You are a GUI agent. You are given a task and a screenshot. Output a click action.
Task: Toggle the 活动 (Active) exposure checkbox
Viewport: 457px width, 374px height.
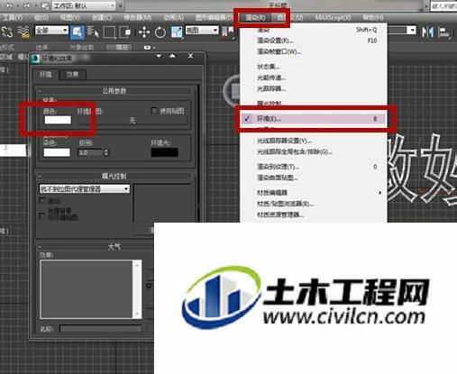pyautogui.click(x=42, y=201)
